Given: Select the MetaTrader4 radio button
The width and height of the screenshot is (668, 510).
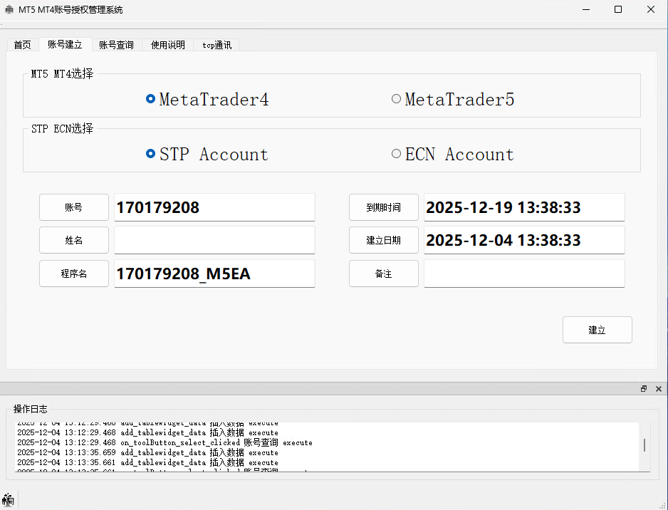Looking at the screenshot, I should coord(207,99).
